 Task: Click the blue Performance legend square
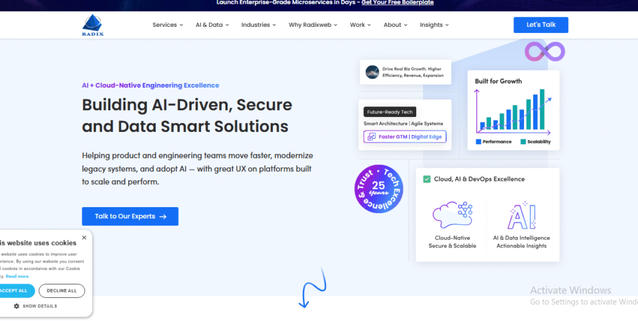[478, 142]
